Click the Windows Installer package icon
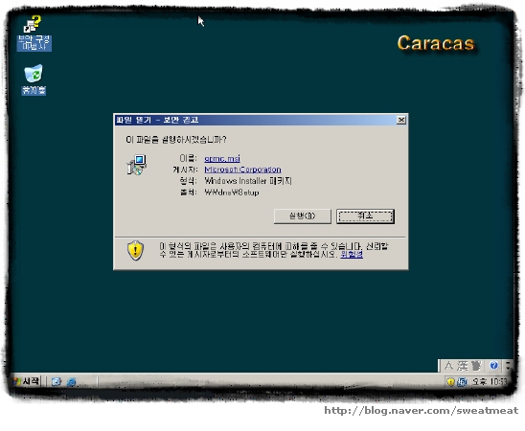Screen dimensions: 525x431 [x=136, y=165]
